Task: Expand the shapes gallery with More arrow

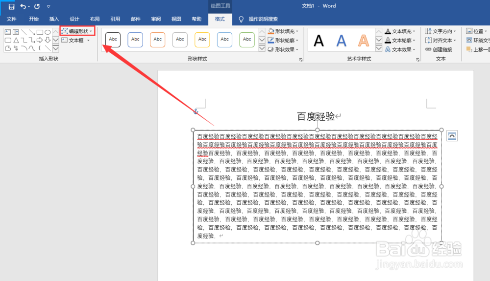Action: point(56,48)
